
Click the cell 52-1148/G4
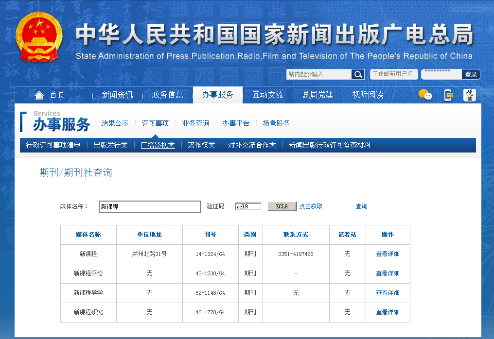coord(210,293)
